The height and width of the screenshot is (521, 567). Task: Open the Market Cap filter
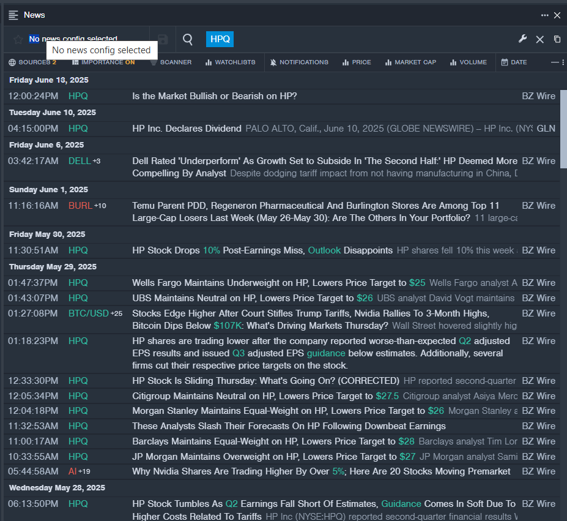[x=411, y=62]
